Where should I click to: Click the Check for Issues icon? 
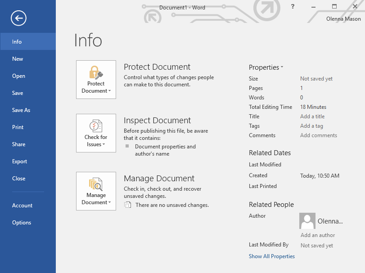pos(96,126)
